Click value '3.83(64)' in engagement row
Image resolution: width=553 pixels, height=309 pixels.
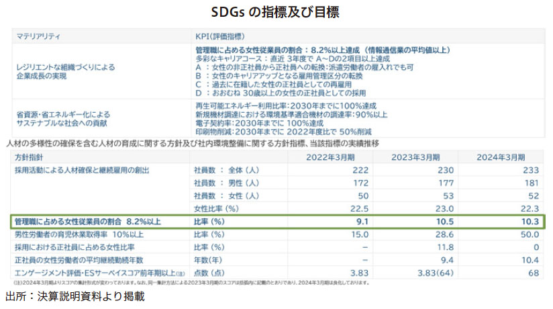(x=436, y=273)
